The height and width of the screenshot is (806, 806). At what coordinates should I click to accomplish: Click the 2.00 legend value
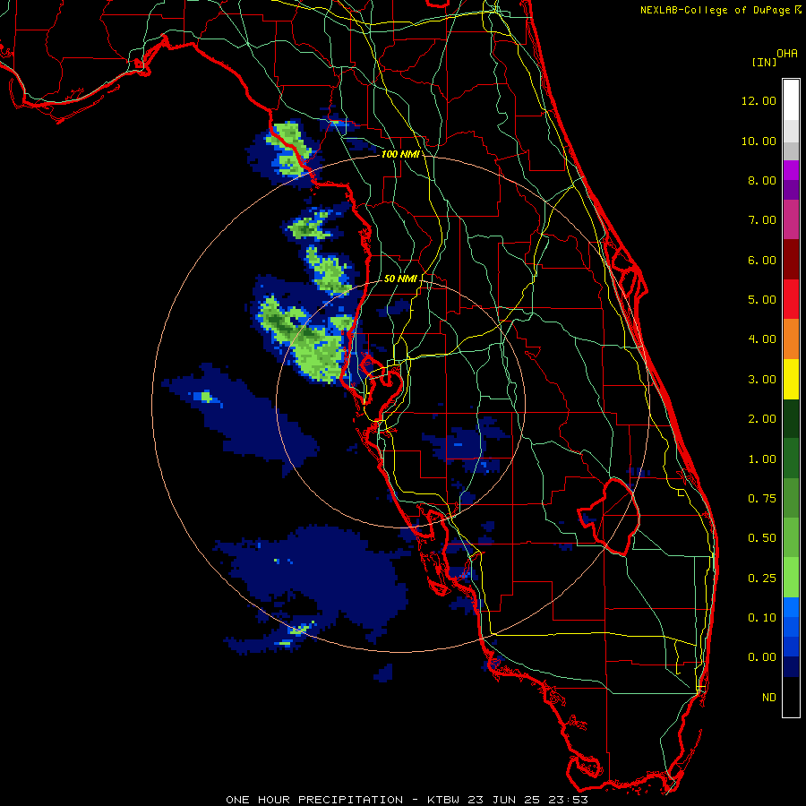point(762,419)
